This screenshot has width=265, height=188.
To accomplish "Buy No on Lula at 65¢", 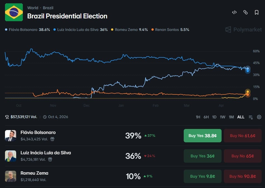I will pyautogui.click(x=242, y=156).
